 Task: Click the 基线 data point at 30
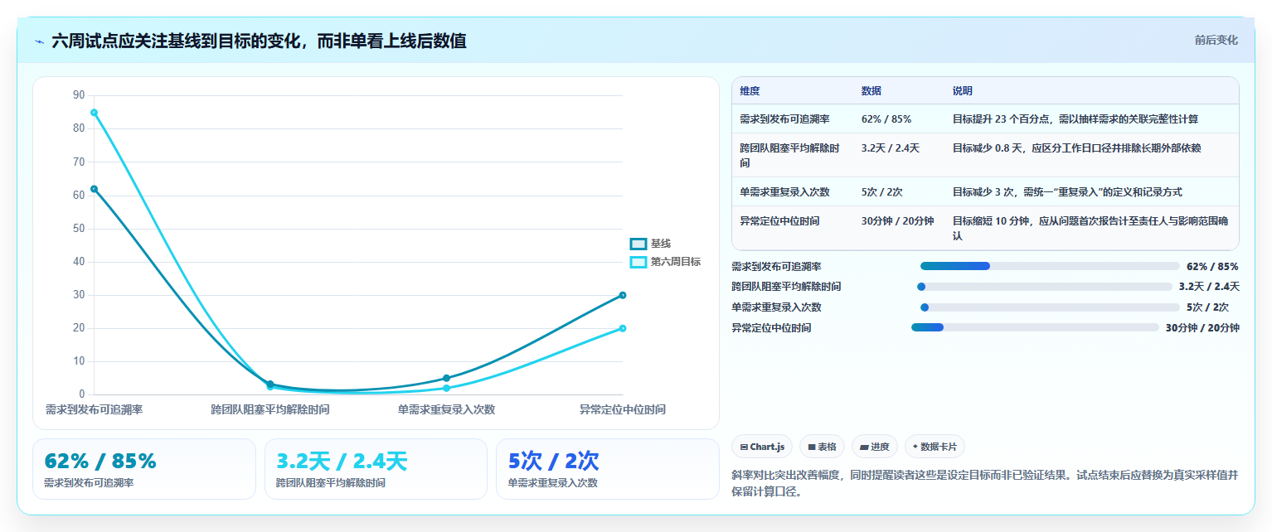pos(623,295)
